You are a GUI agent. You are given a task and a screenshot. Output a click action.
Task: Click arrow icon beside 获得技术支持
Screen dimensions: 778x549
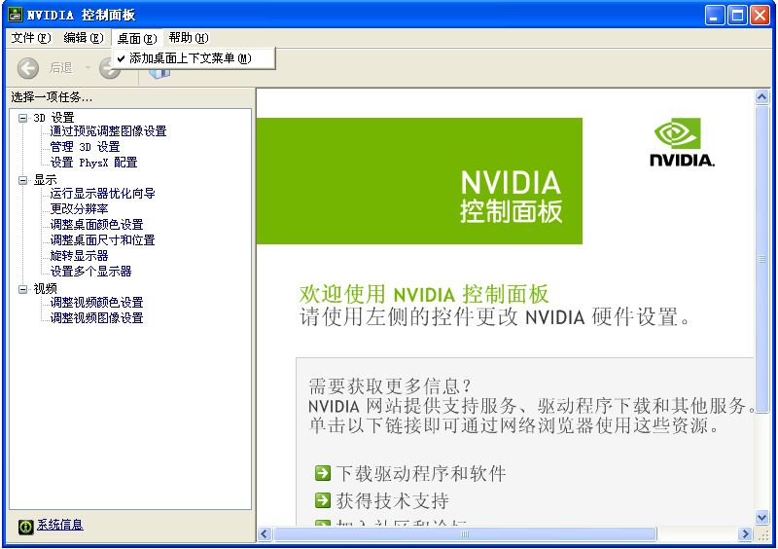(x=323, y=499)
